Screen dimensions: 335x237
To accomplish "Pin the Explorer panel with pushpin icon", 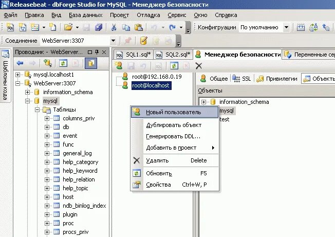I will click(x=97, y=52).
